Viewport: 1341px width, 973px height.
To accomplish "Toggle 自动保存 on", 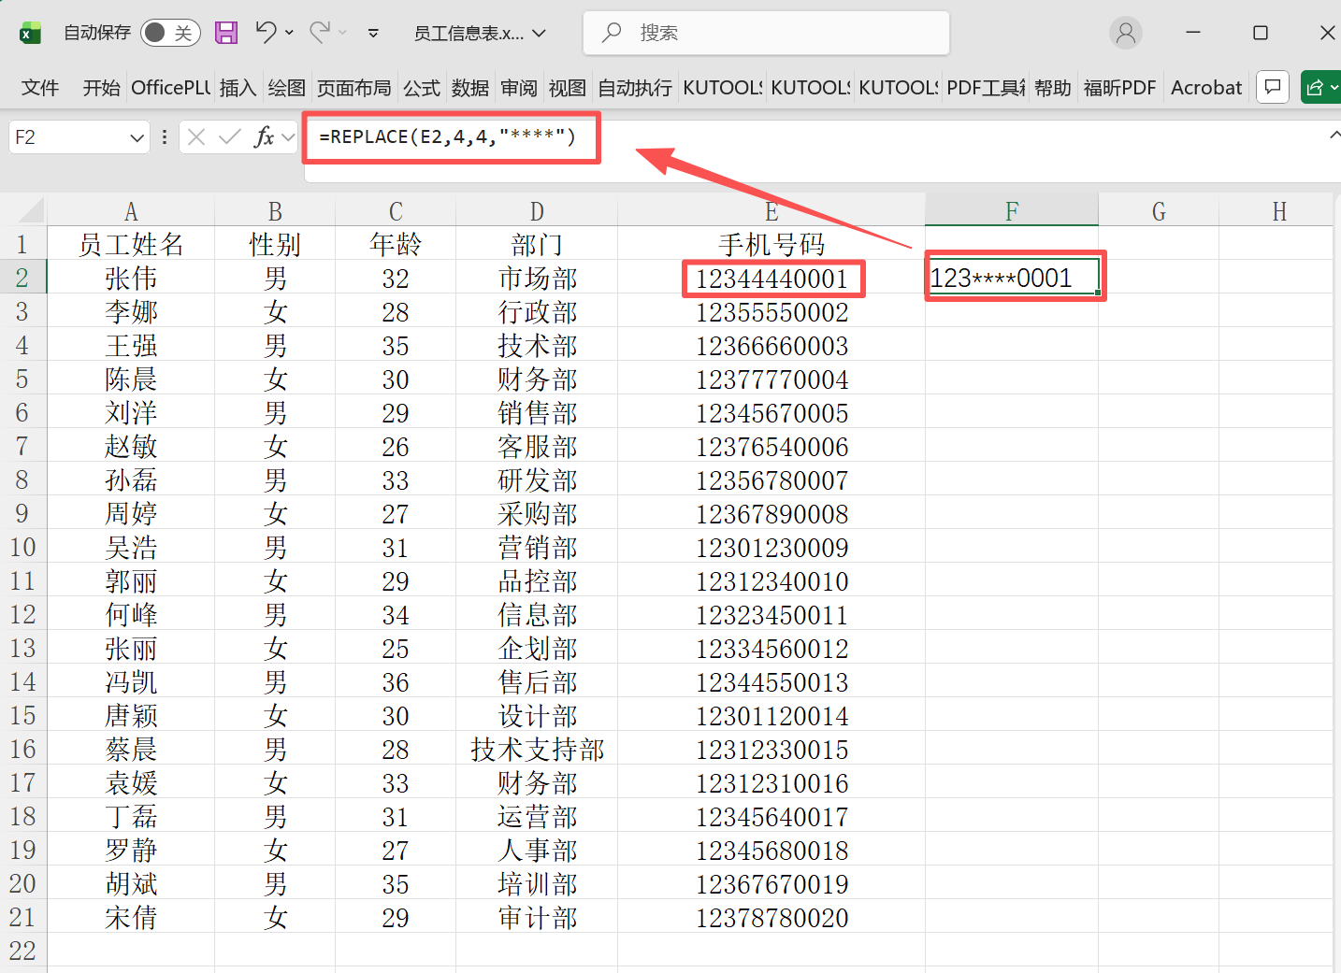I will click(169, 32).
